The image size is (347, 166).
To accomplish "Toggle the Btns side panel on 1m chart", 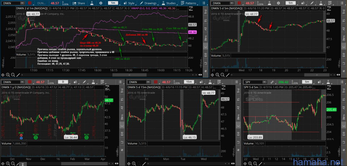I will pyautogui.click(x=206, y=38).
